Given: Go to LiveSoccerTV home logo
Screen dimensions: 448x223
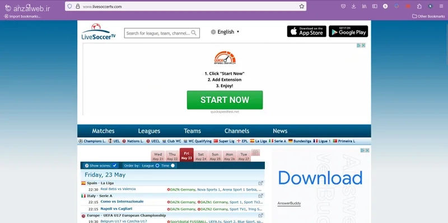Looking at the screenshot, I should point(99,31).
